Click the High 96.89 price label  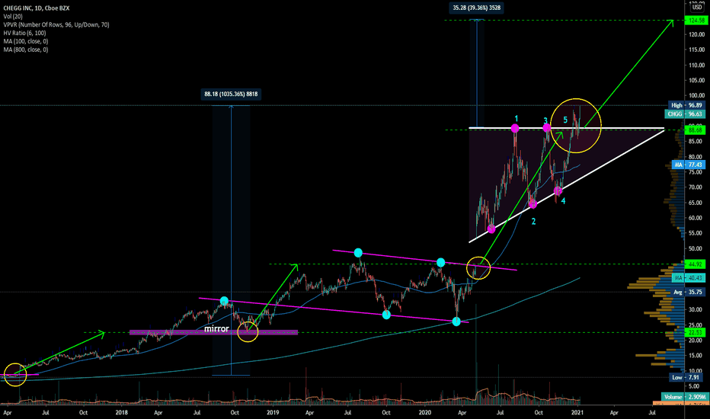(687, 105)
